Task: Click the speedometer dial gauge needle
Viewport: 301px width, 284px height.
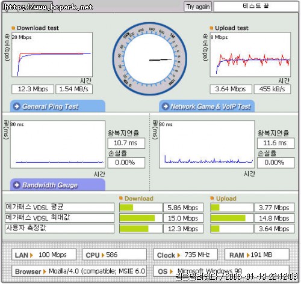Action: click(161, 59)
